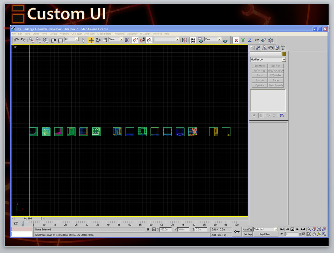Open the Graph Editors menu
Viewport: 334px width, 253px height.
[x=104, y=34]
